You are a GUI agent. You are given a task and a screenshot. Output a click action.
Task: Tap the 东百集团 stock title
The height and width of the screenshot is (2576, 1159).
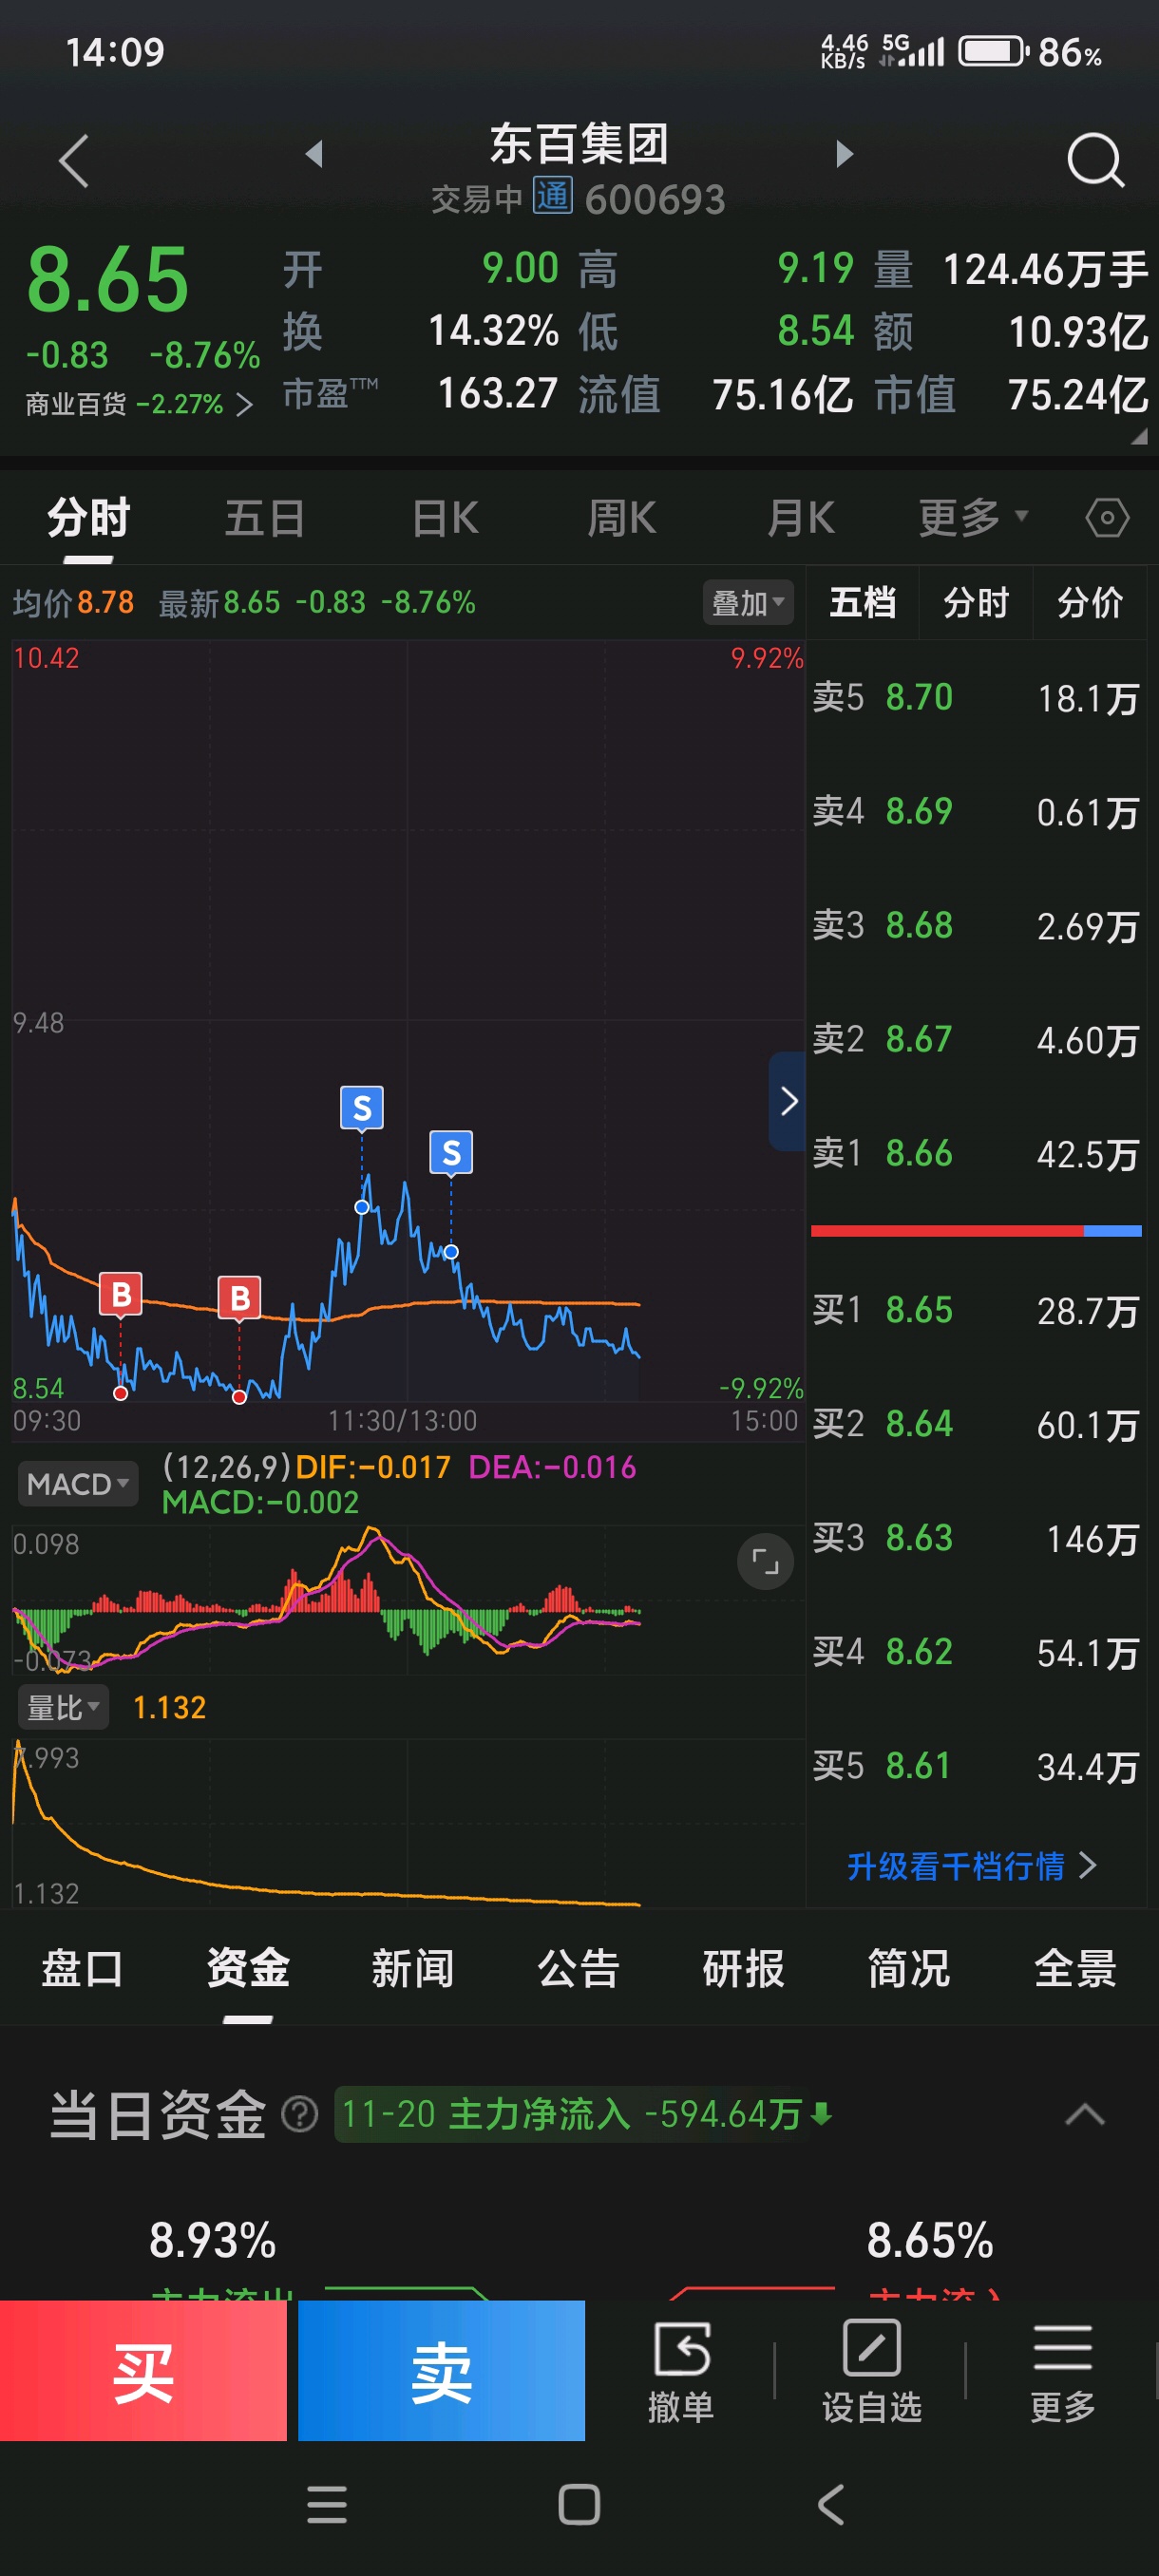click(x=579, y=144)
